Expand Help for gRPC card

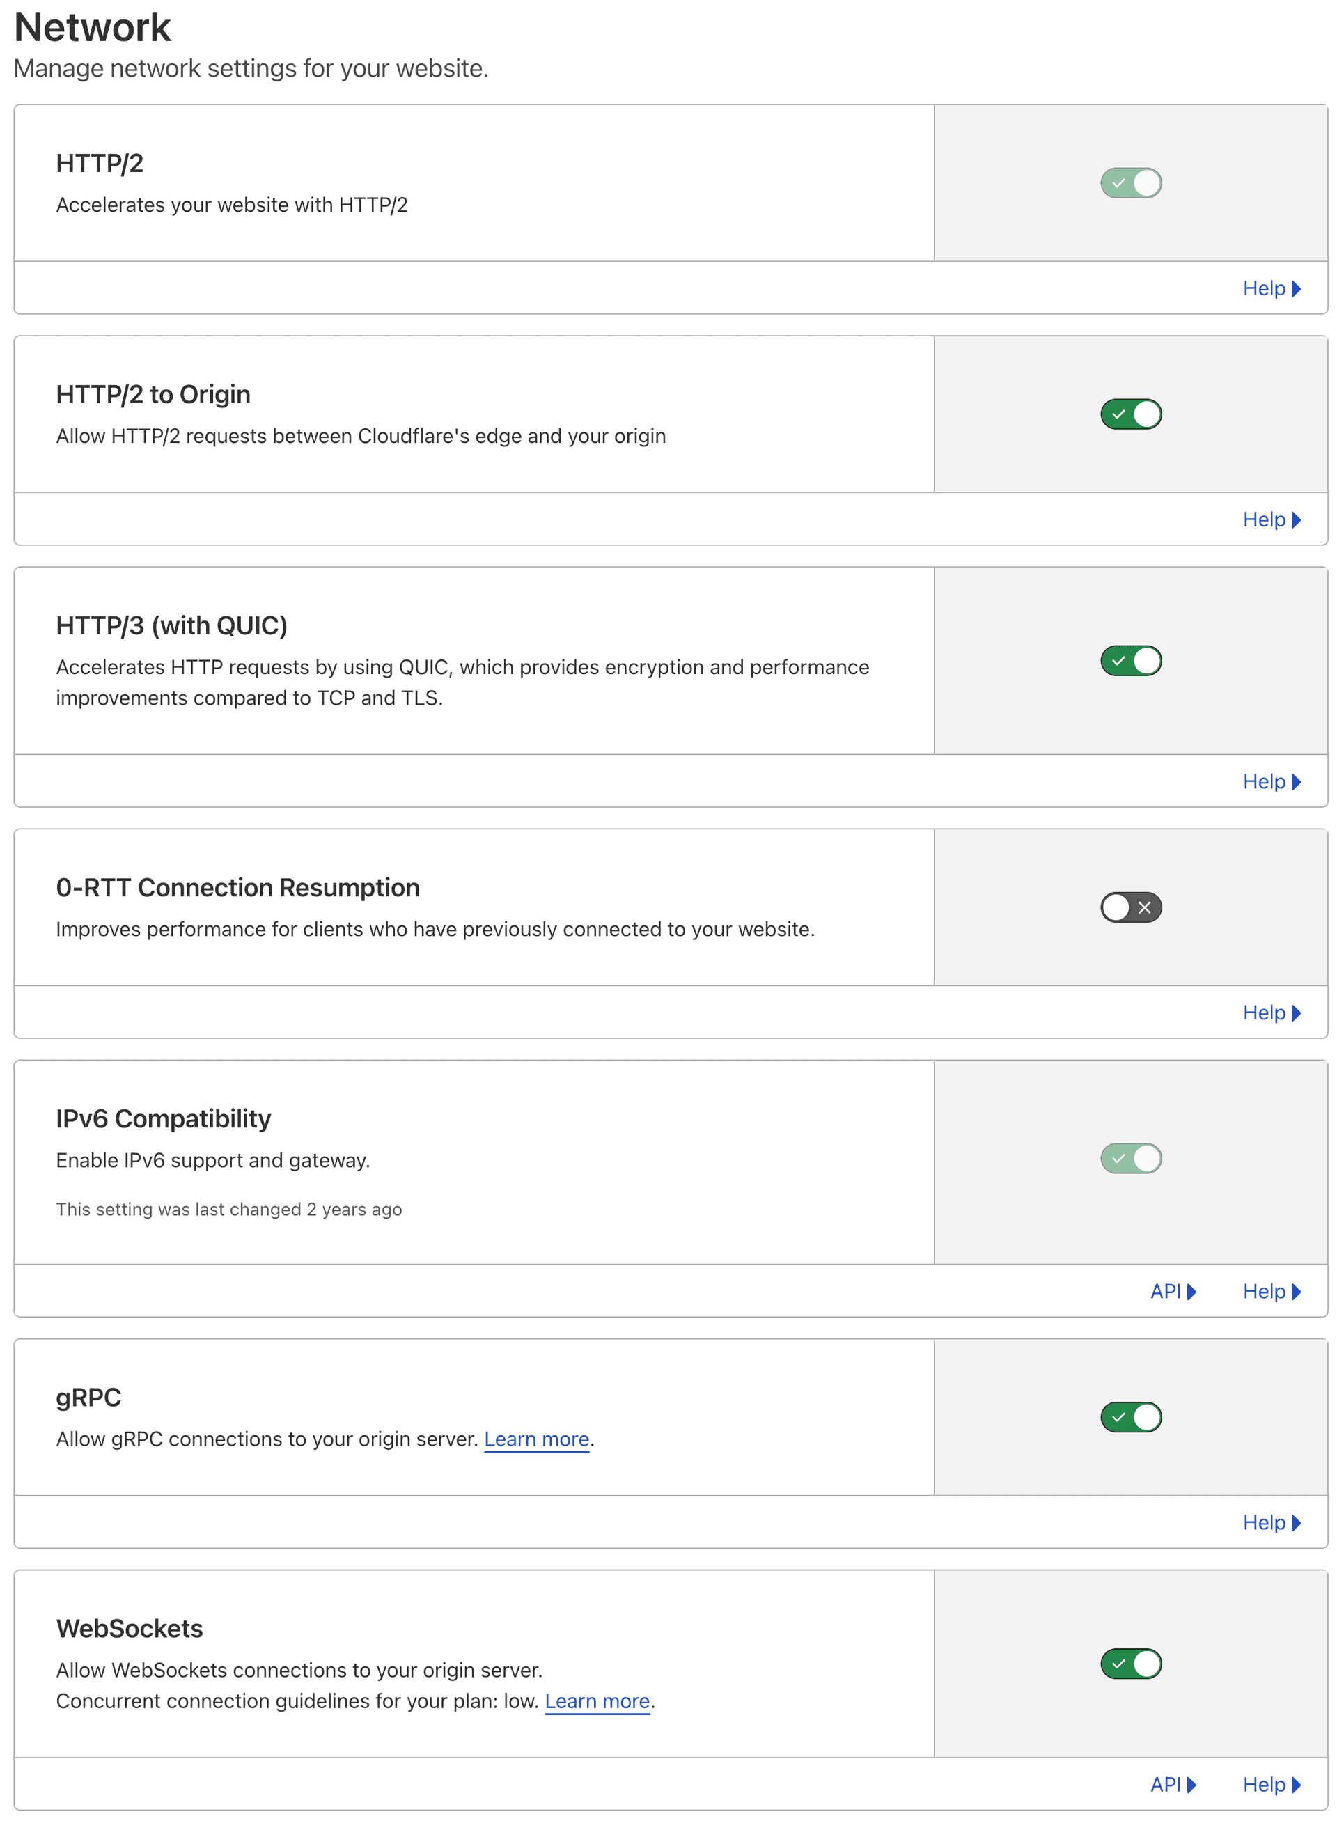1271,1523
